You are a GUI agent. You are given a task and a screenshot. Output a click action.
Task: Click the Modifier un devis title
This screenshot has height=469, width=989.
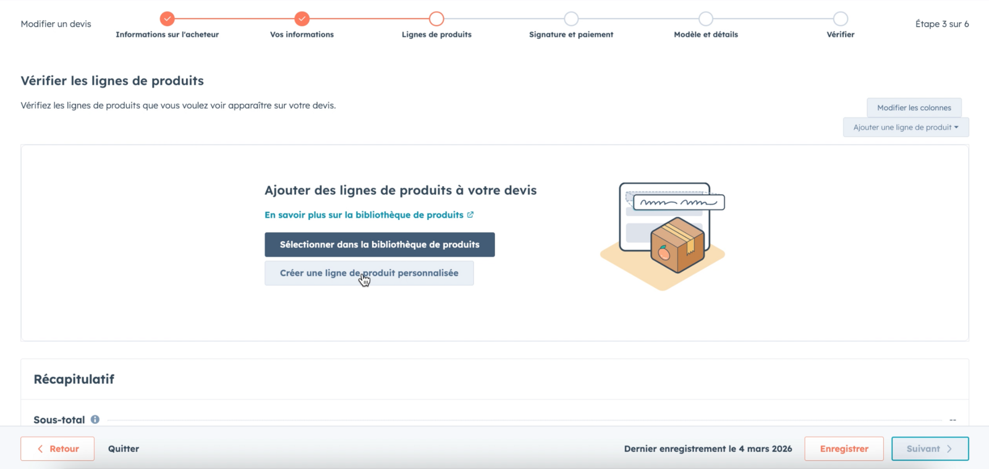pyautogui.click(x=56, y=24)
